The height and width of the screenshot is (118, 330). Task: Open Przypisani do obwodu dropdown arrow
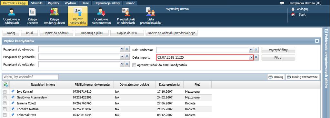[122, 49]
